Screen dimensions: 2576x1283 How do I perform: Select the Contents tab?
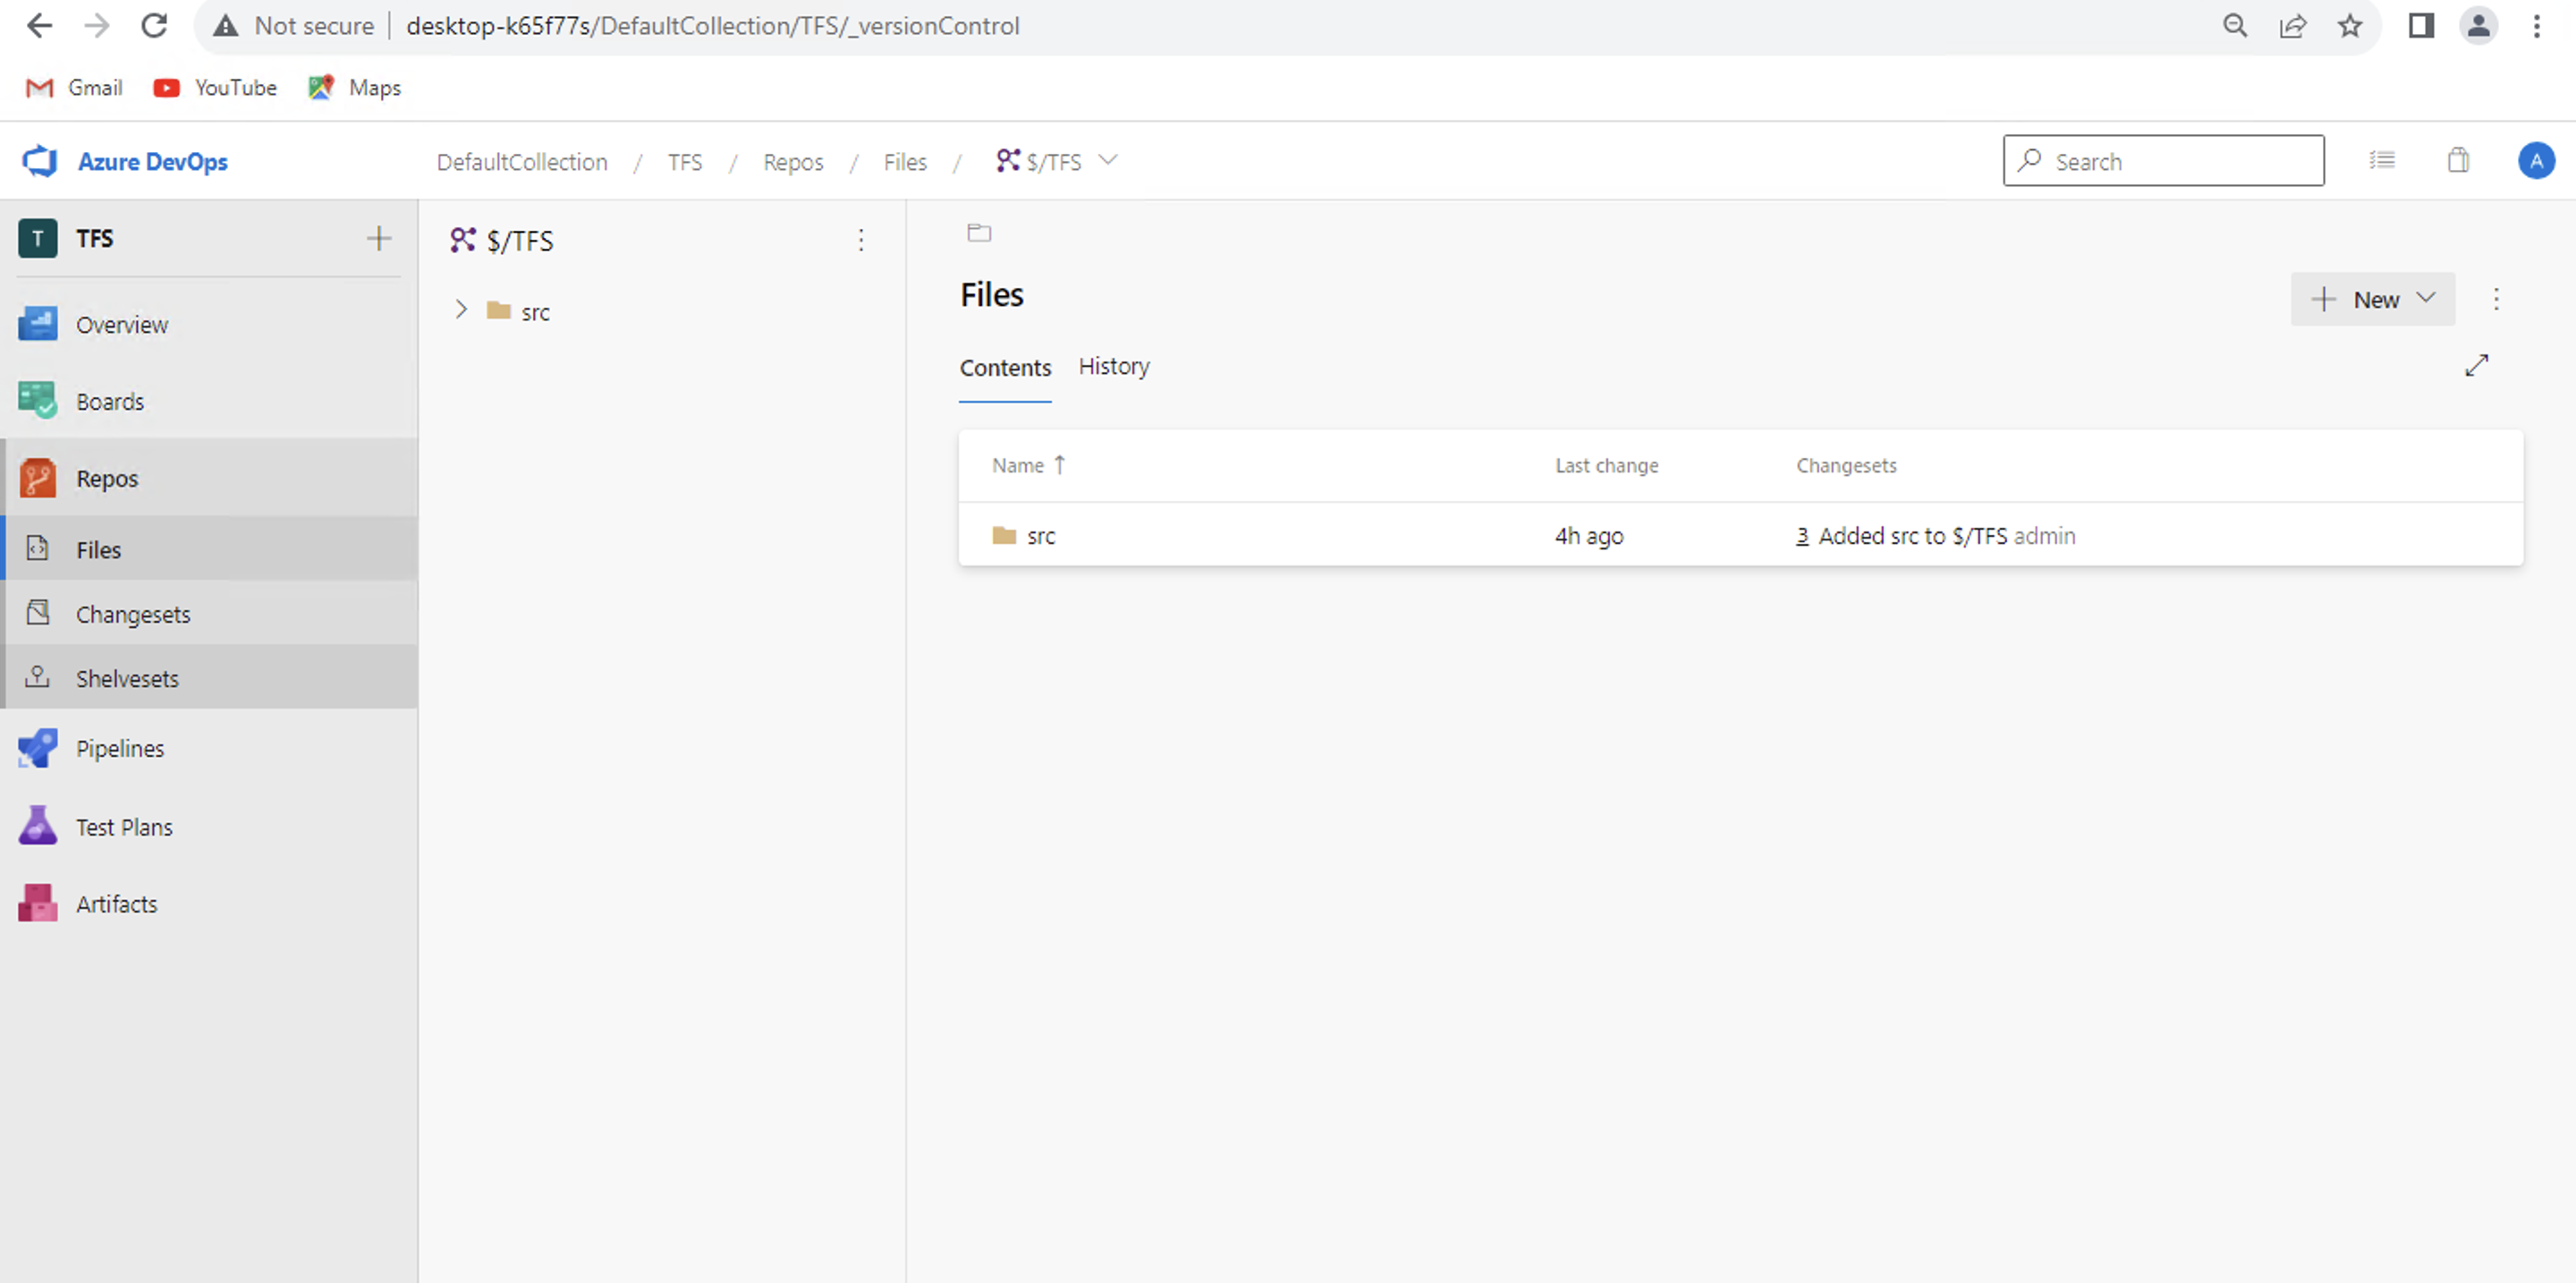[x=1005, y=367]
